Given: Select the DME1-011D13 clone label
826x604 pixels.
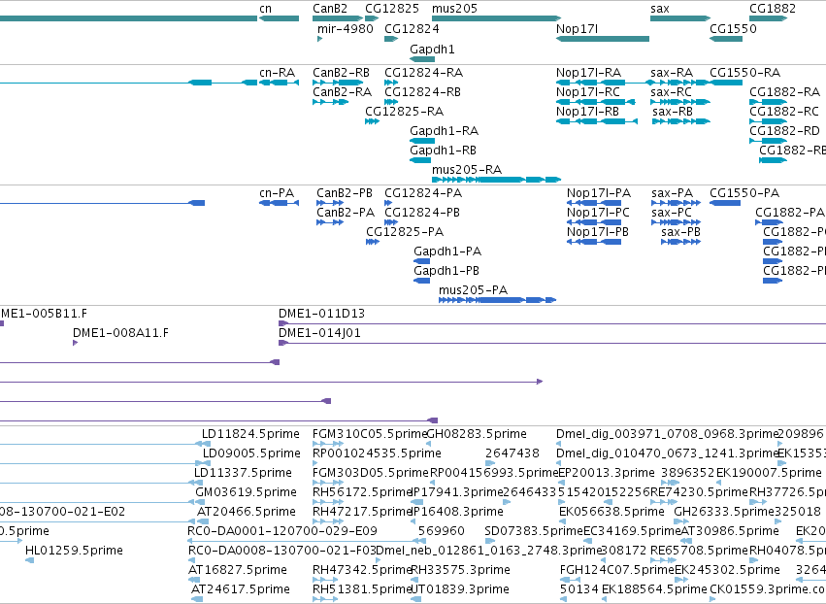Looking at the screenshot, I should pos(321,314).
